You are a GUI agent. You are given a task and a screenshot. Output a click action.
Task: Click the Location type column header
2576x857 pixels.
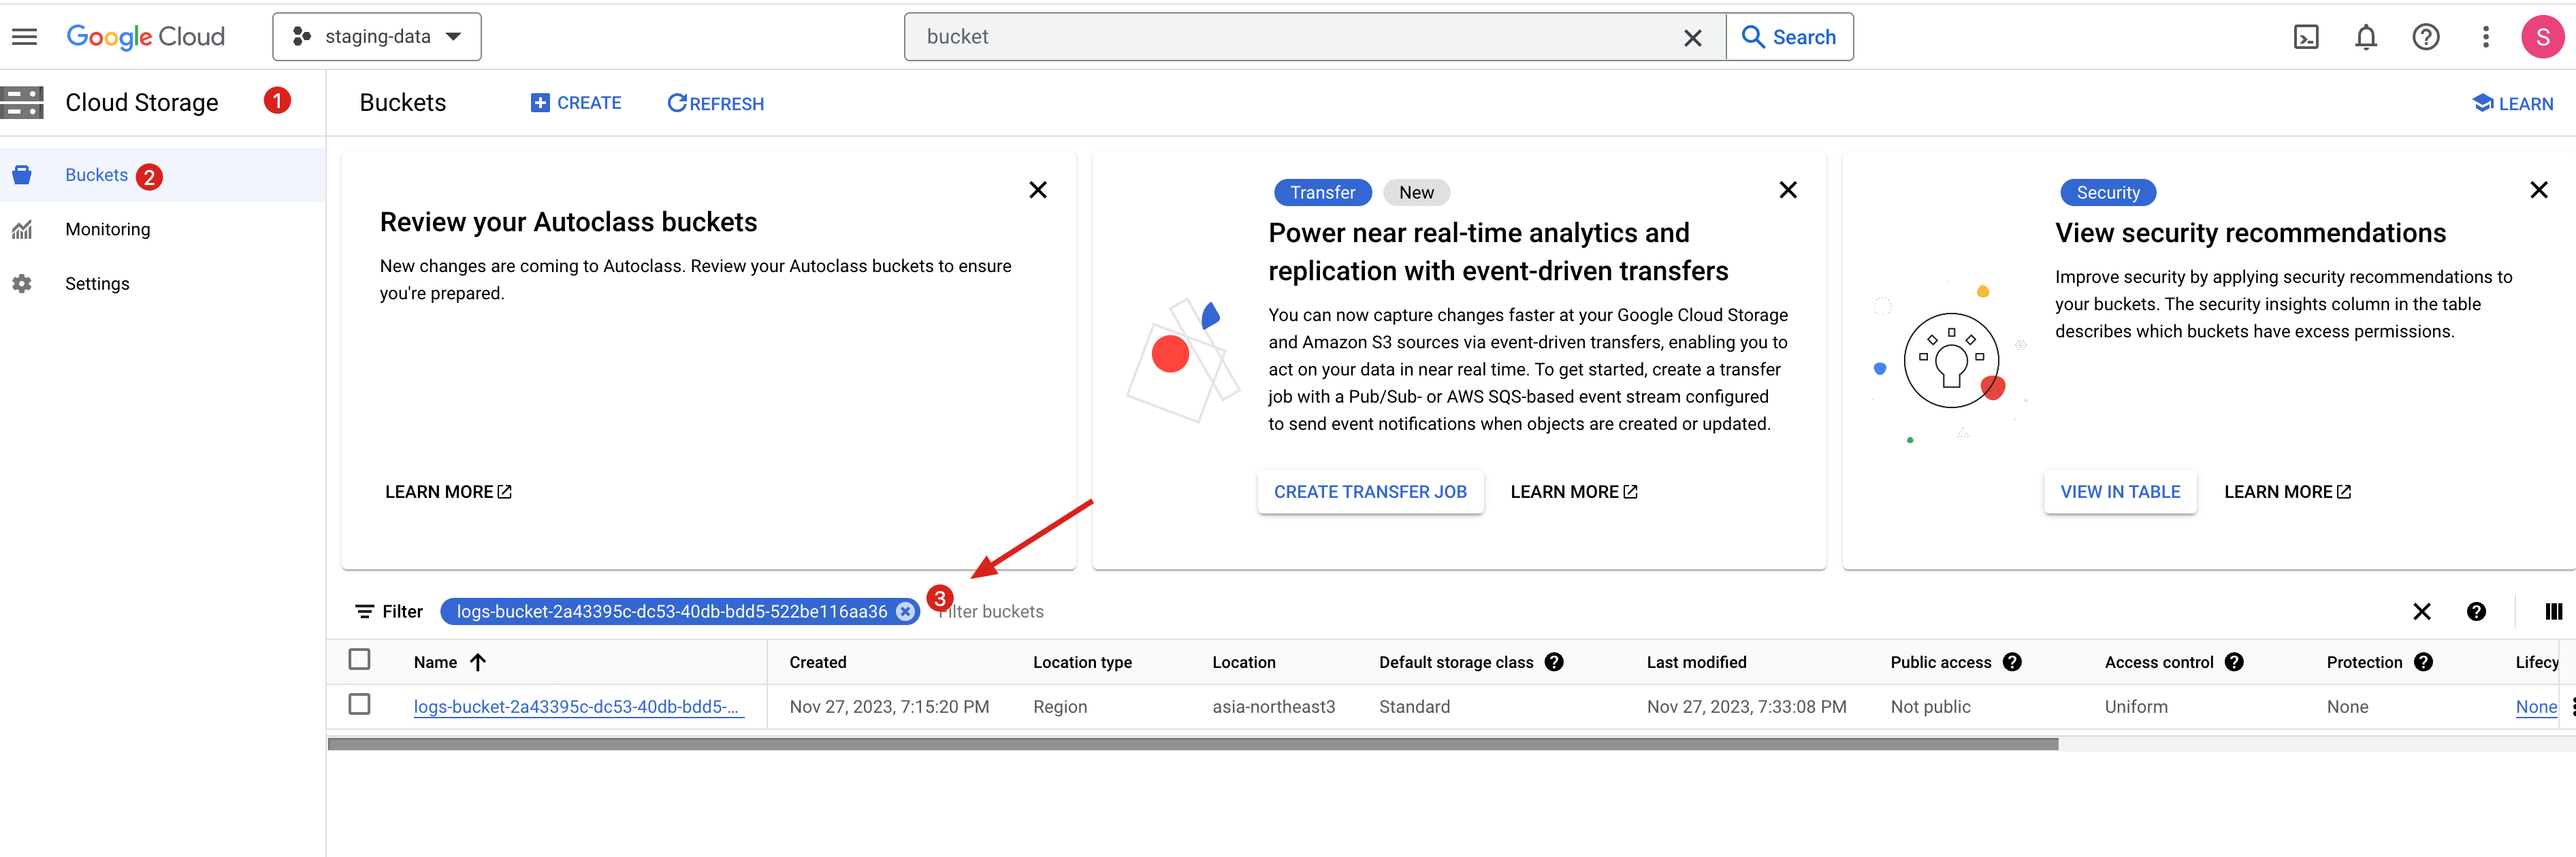(x=1082, y=662)
